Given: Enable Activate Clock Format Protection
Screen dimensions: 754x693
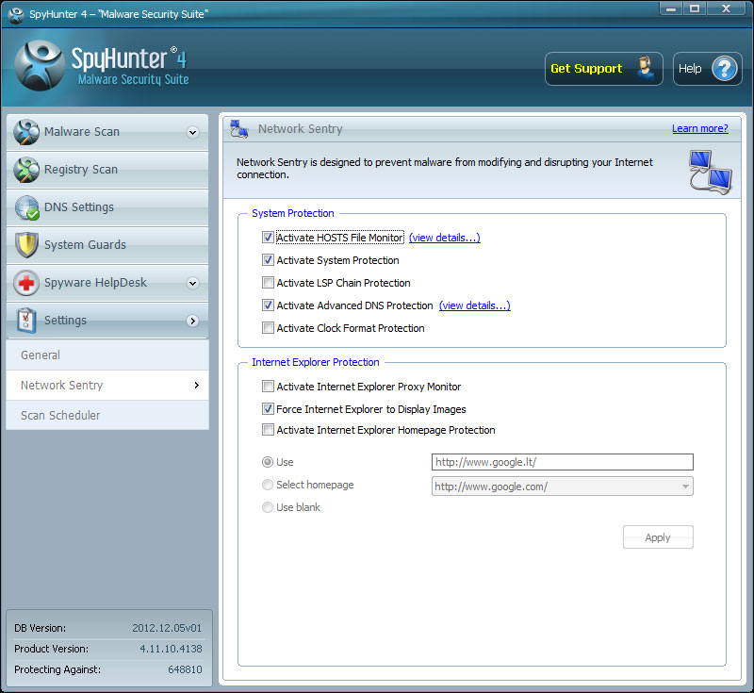Looking at the screenshot, I should [x=268, y=328].
